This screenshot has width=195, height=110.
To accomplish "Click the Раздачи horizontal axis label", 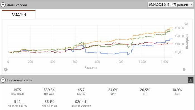I will click(91, 68).
